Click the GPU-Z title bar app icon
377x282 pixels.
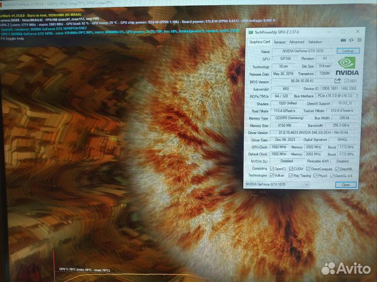[x=251, y=32]
